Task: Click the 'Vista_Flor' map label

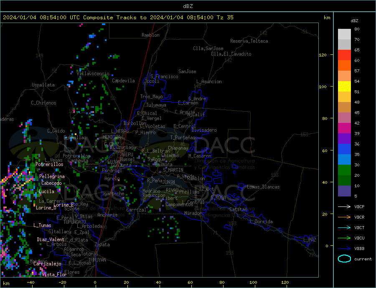Action: 54,275
